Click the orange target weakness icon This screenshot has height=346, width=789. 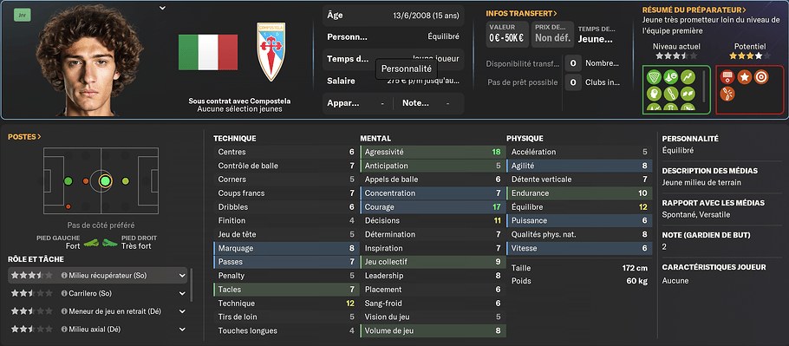coord(761,77)
